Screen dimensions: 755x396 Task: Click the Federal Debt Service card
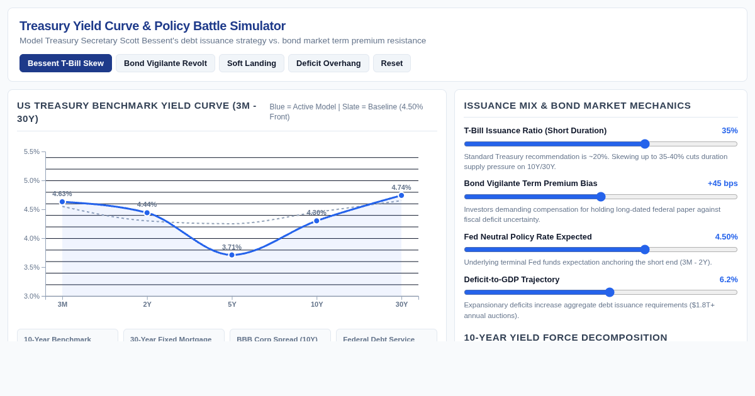point(386,335)
